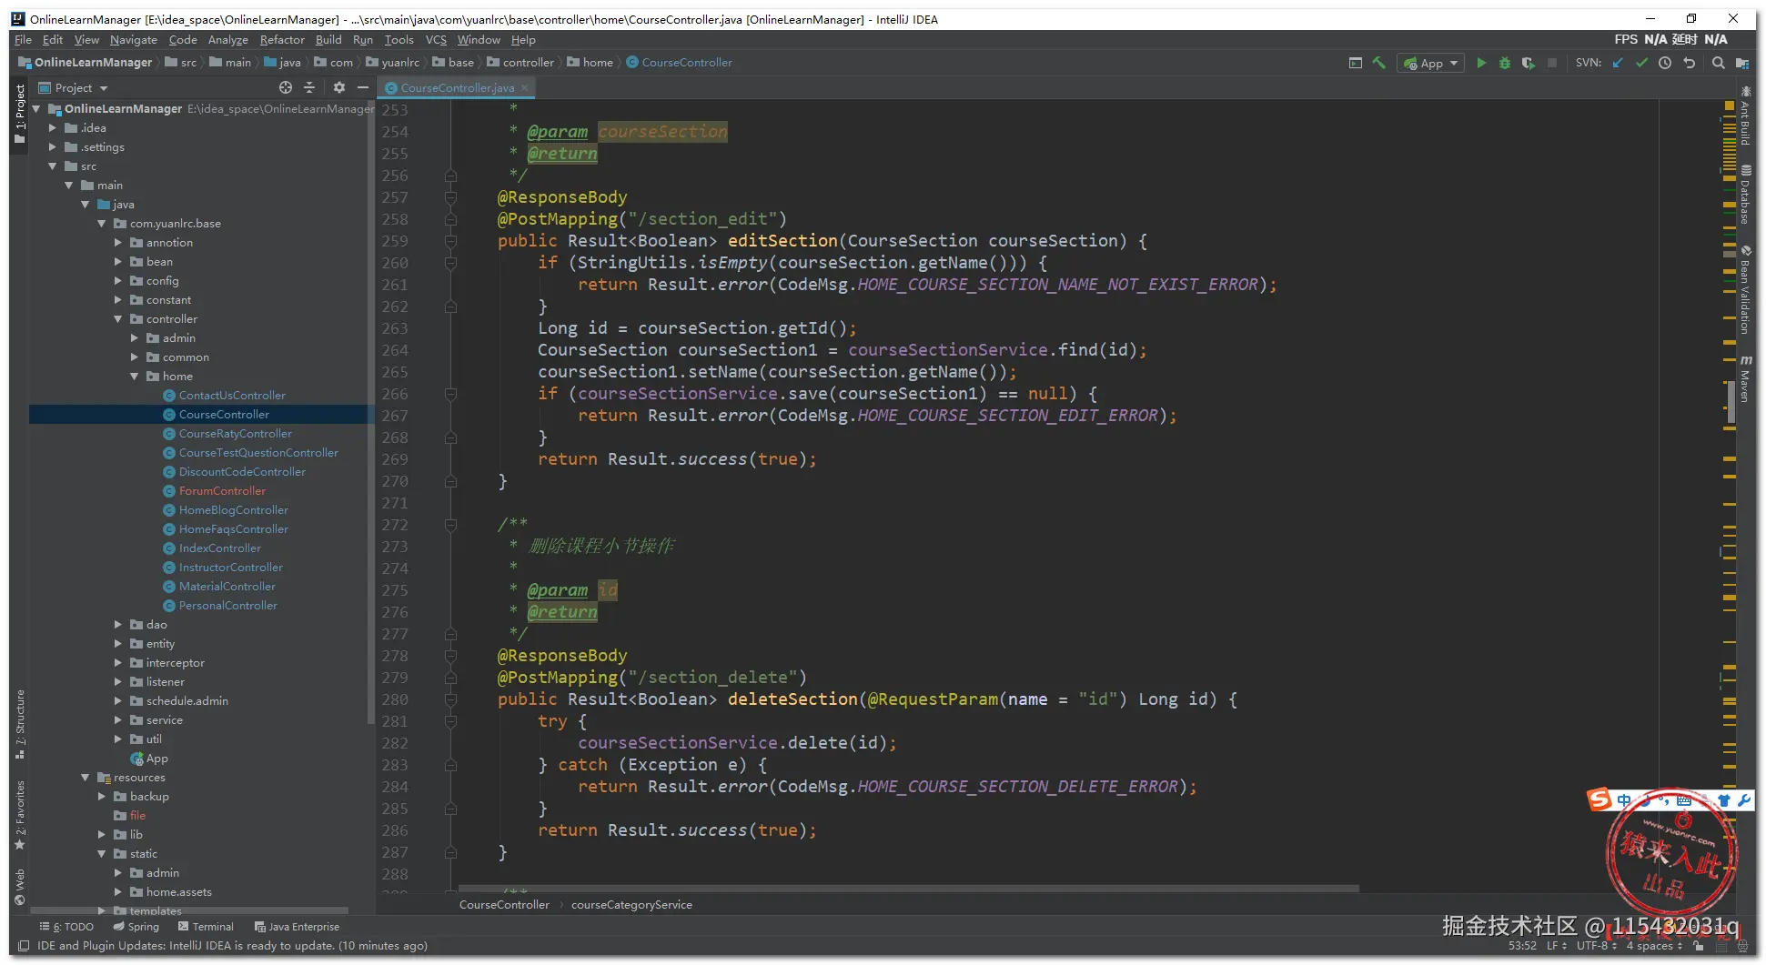Image resolution: width=1766 pixels, height=965 pixels.
Task: Select the CourseController.java editor tab
Action: pos(457,88)
